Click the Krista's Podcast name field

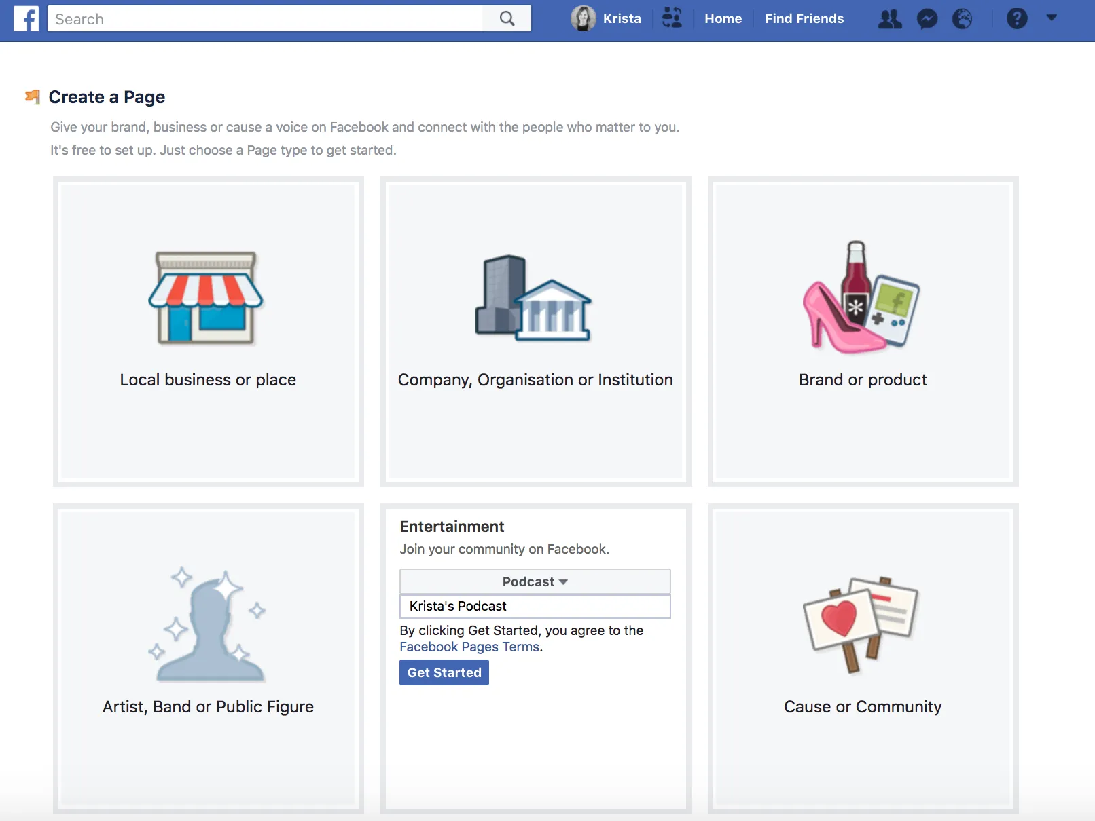[x=535, y=607]
